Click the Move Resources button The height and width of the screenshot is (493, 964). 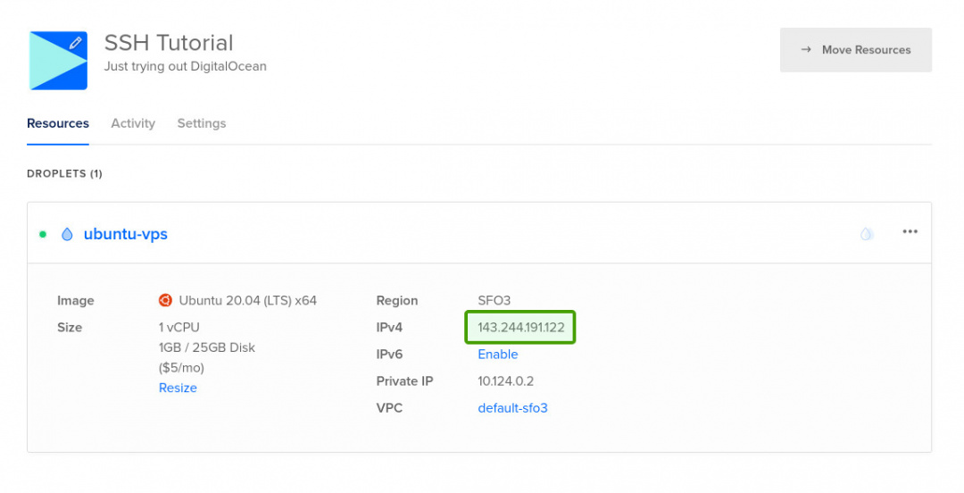(x=856, y=50)
